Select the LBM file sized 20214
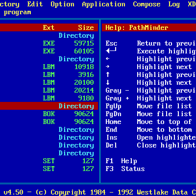Image resolution: width=196 pixels, height=196 pixels. point(49,90)
